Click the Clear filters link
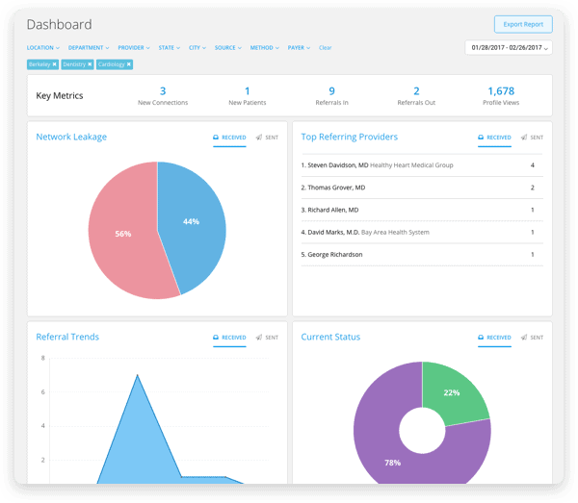 [326, 48]
